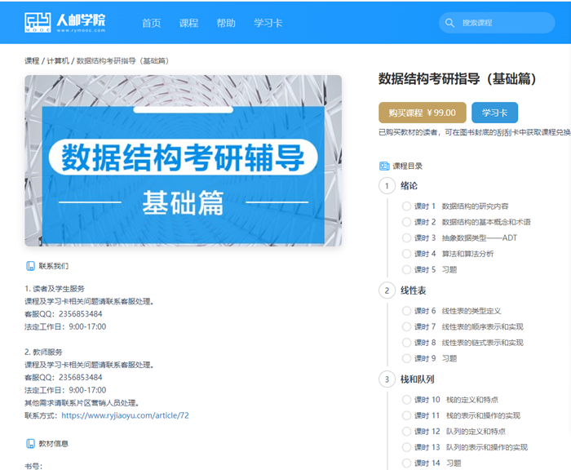Select the chapter 3 栈和队列 number badge
Image resolution: width=571 pixels, height=470 pixels.
pyautogui.click(x=386, y=379)
